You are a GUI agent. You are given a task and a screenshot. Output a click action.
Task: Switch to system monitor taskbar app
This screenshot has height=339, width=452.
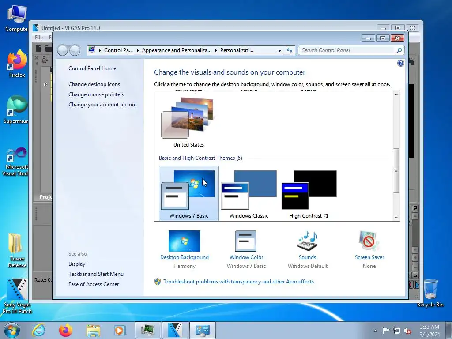point(148,330)
